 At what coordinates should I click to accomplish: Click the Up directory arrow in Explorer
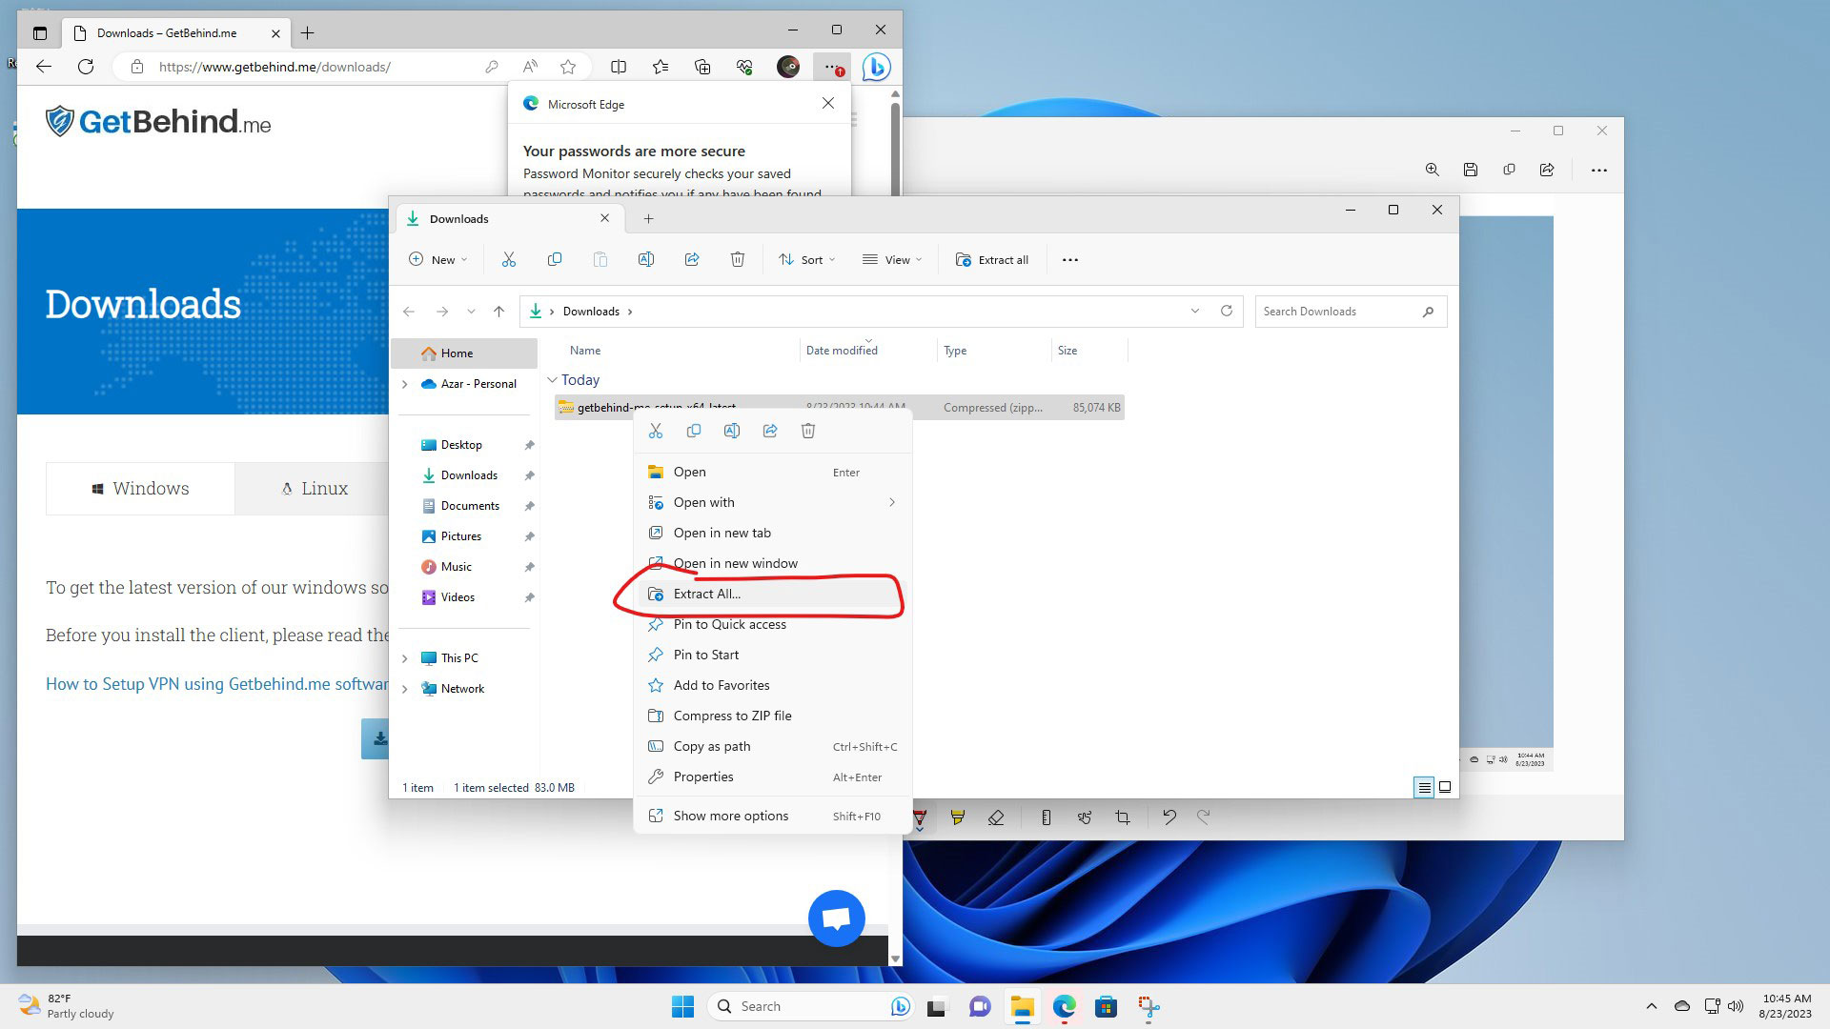[499, 312]
